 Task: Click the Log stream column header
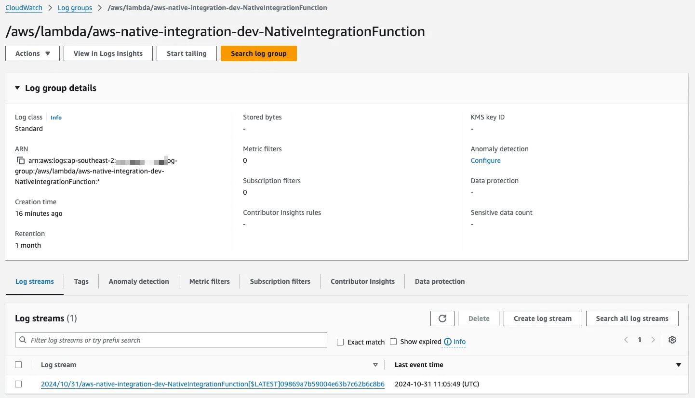58,365
